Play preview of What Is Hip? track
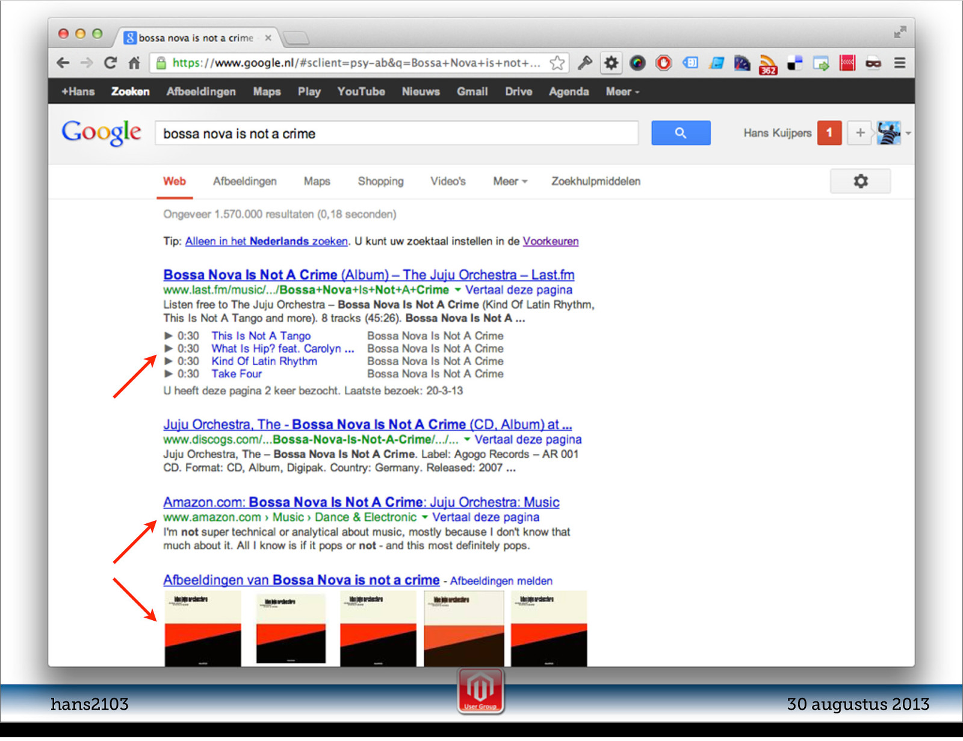Viewport: 963px width, 741px height. tap(169, 348)
